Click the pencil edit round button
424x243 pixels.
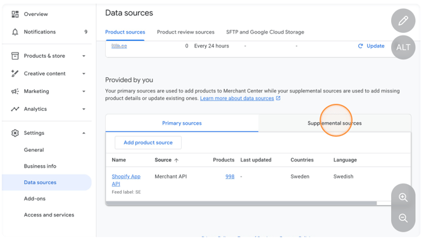tap(403, 20)
